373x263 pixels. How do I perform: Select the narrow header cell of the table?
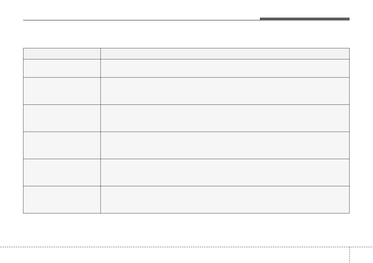pos(62,53)
